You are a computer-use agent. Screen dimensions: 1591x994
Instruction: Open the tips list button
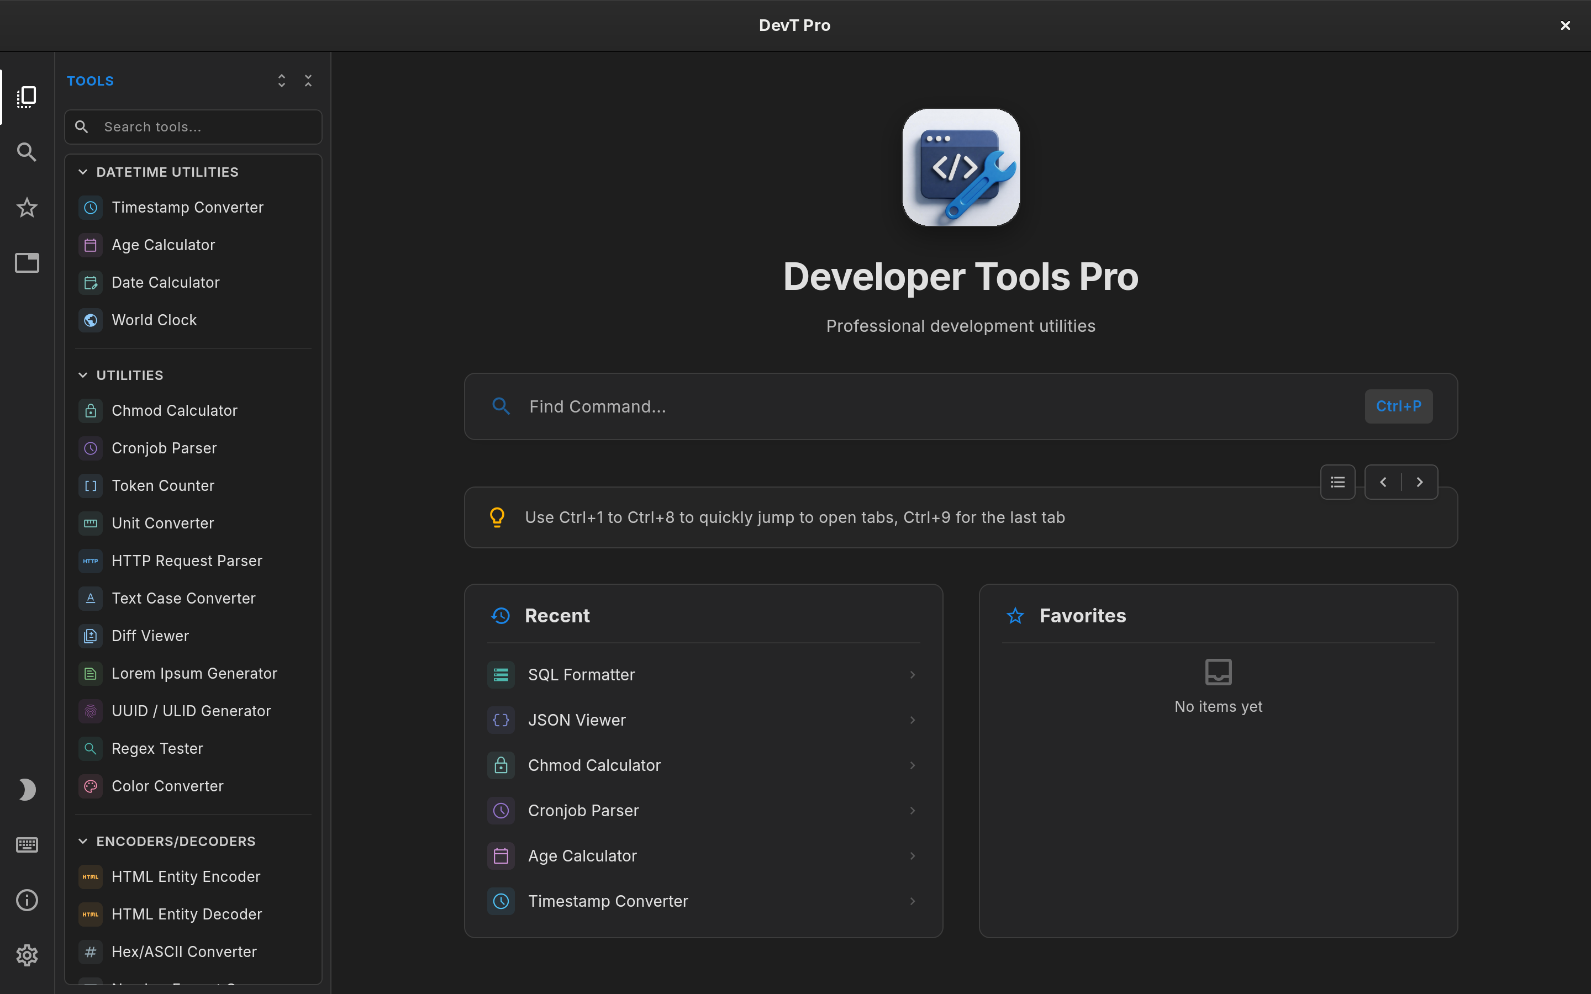[1337, 483]
